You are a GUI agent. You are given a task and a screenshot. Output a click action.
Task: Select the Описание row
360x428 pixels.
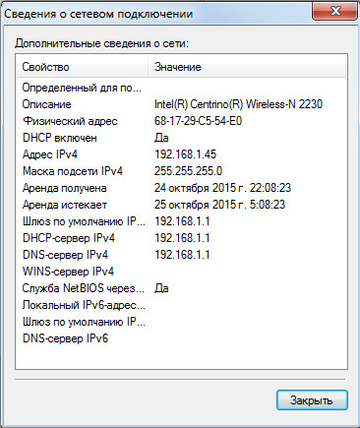[x=181, y=104]
